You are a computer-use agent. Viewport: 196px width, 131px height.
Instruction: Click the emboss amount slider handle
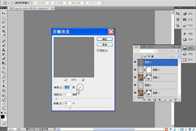(x=70, y=107)
